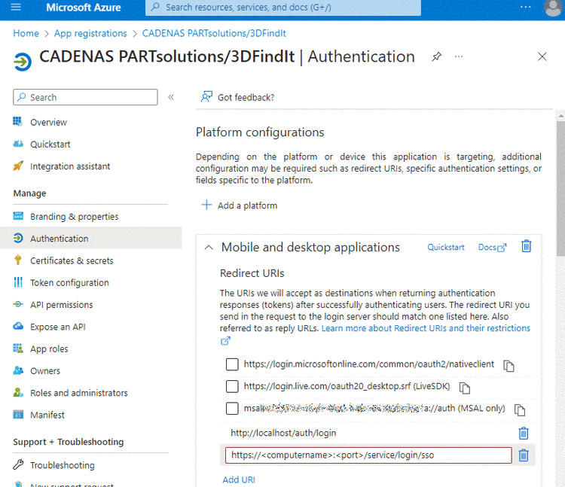Copy the MSAL only redirect URI
565x487 pixels.
click(520, 410)
